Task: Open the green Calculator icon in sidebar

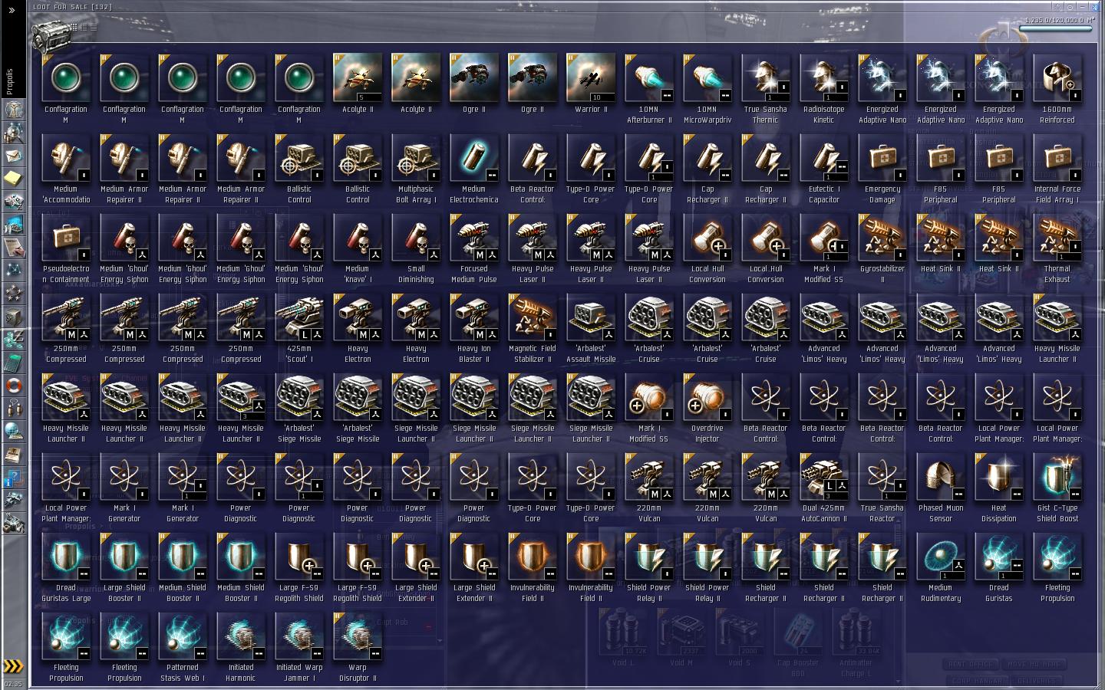Action: [x=13, y=362]
